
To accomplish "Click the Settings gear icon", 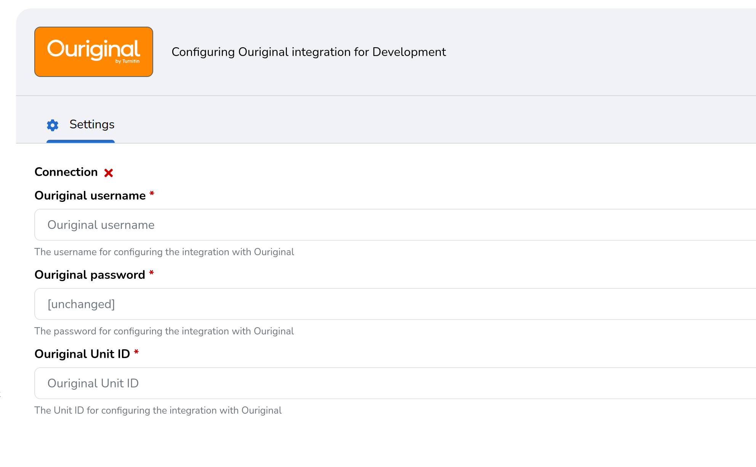I will tap(53, 125).
